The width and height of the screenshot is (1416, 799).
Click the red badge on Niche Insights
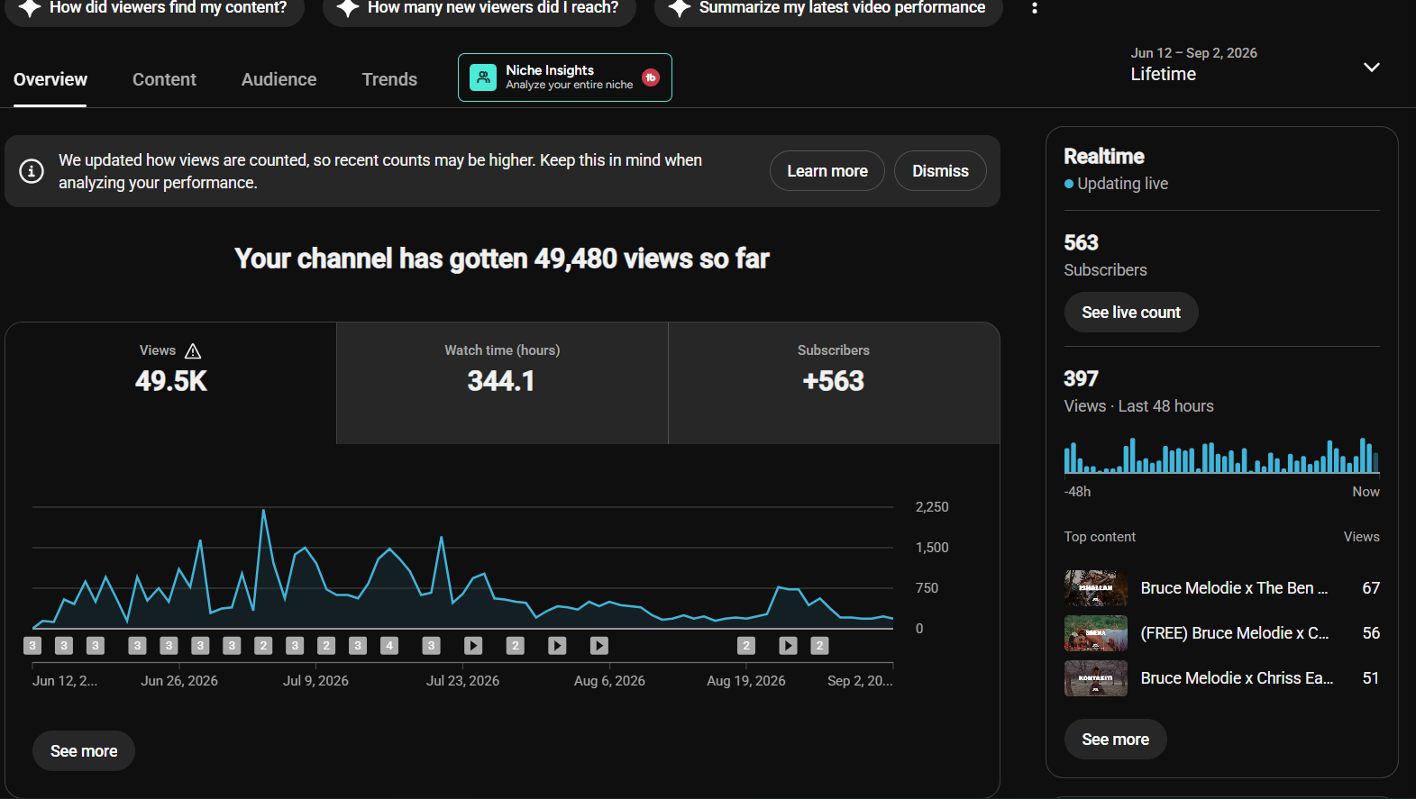coord(651,77)
